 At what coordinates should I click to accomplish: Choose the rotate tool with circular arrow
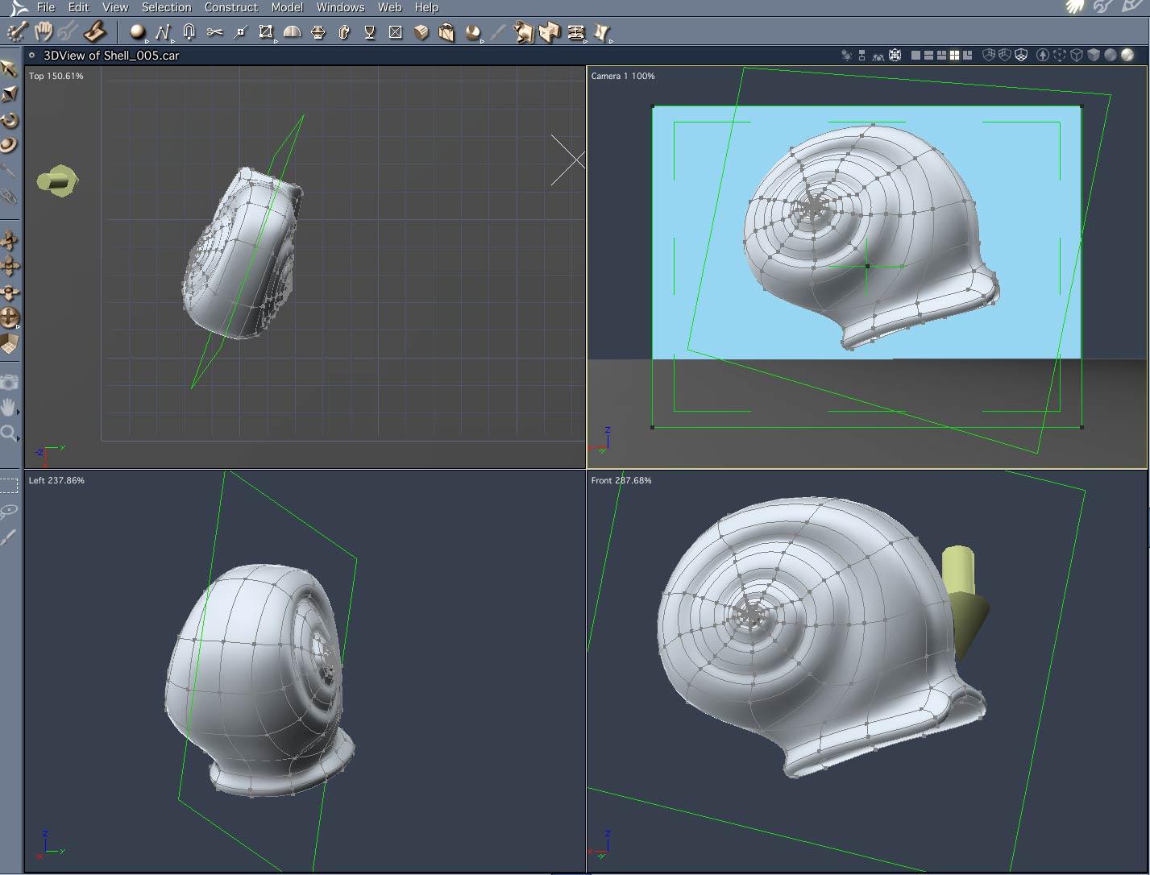9,120
